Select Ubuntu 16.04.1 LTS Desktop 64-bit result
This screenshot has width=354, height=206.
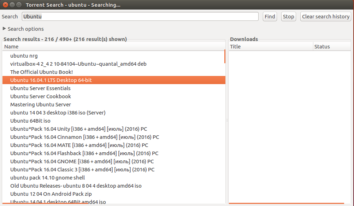(x=51, y=80)
